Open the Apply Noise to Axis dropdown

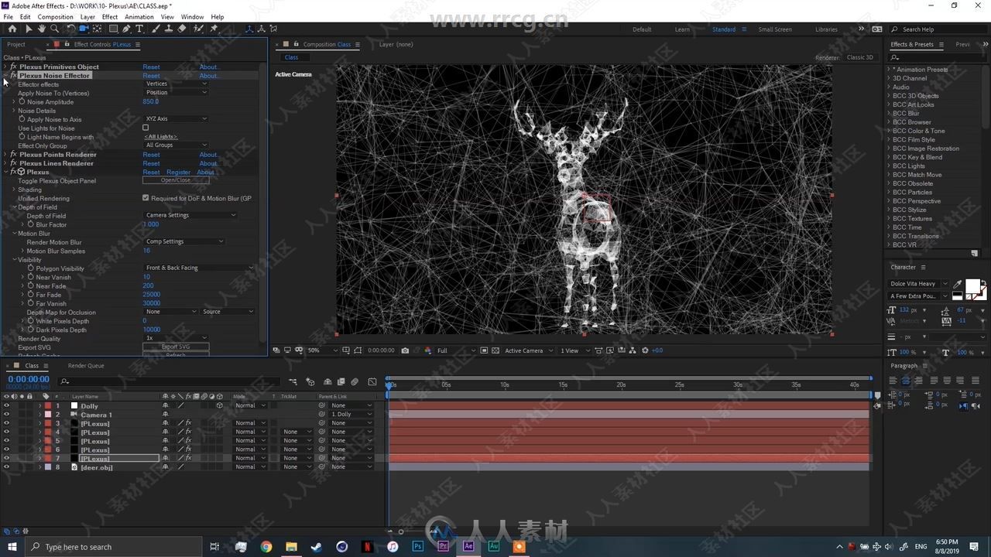point(176,119)
